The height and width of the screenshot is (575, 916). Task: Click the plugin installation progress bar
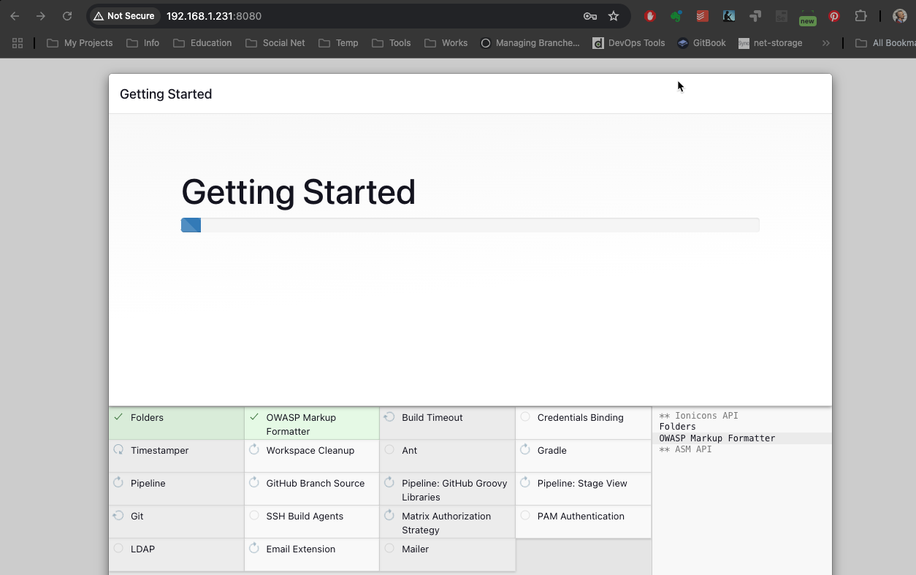pyautogui.click(x=470, y=225)
